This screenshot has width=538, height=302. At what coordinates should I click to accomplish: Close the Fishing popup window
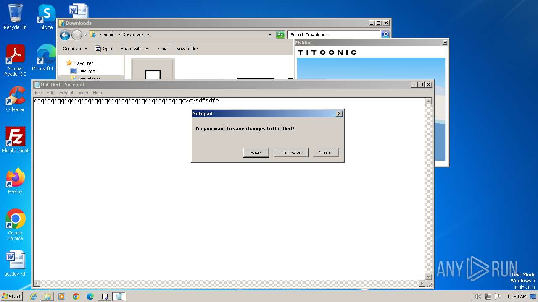click(445, 43)
